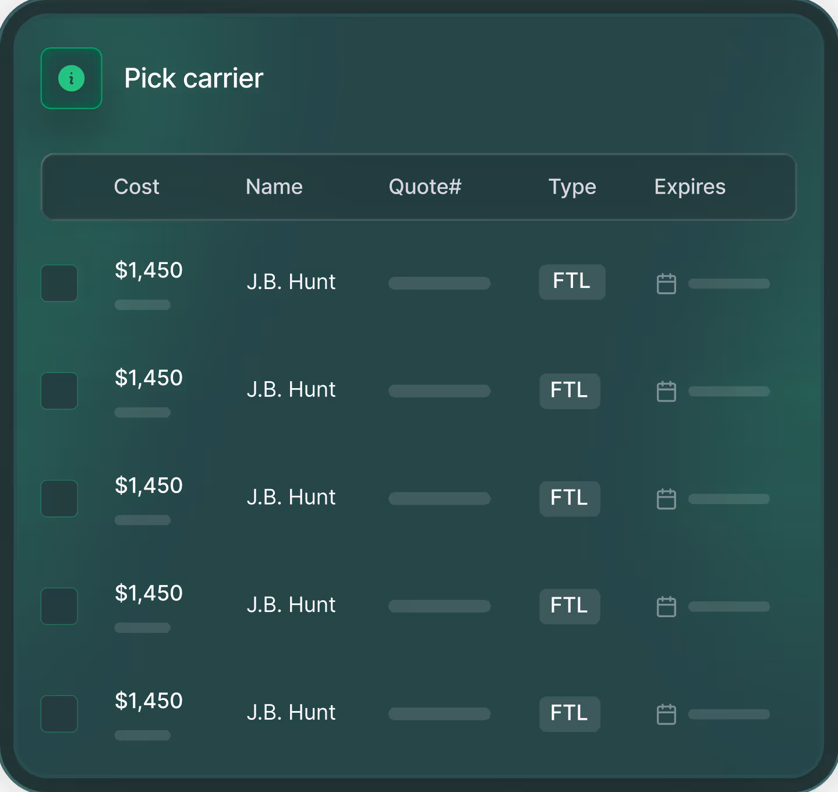Click the Quote# placeholder bar in row two

pyautogui.click(x=439, y=391)
